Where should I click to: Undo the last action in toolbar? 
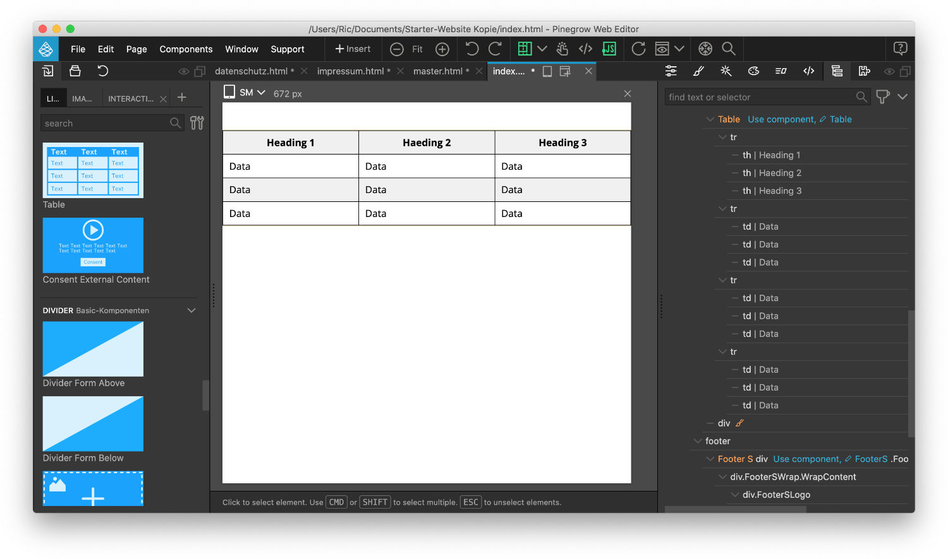pos(471,49)
